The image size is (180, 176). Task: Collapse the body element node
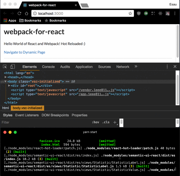pyautogui.click(x=5, y=82)
